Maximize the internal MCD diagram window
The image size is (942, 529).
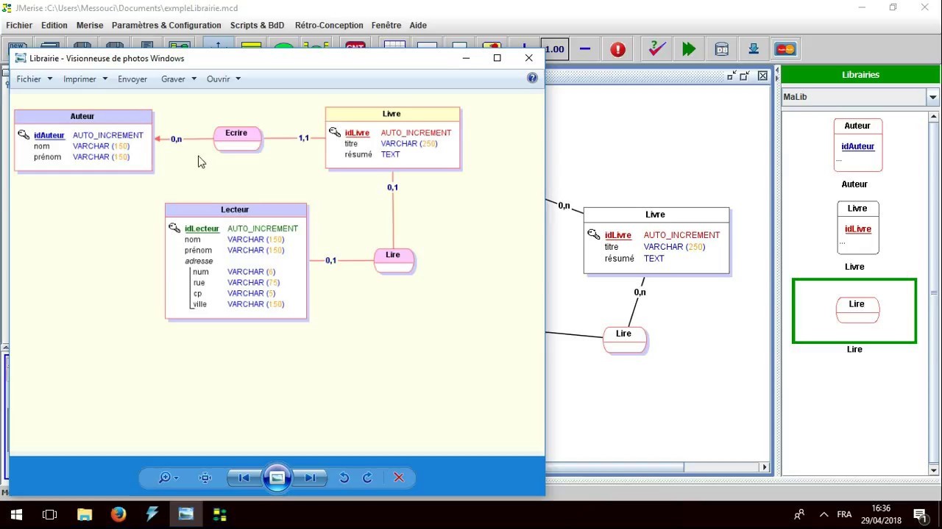click(x=745, y=76)
